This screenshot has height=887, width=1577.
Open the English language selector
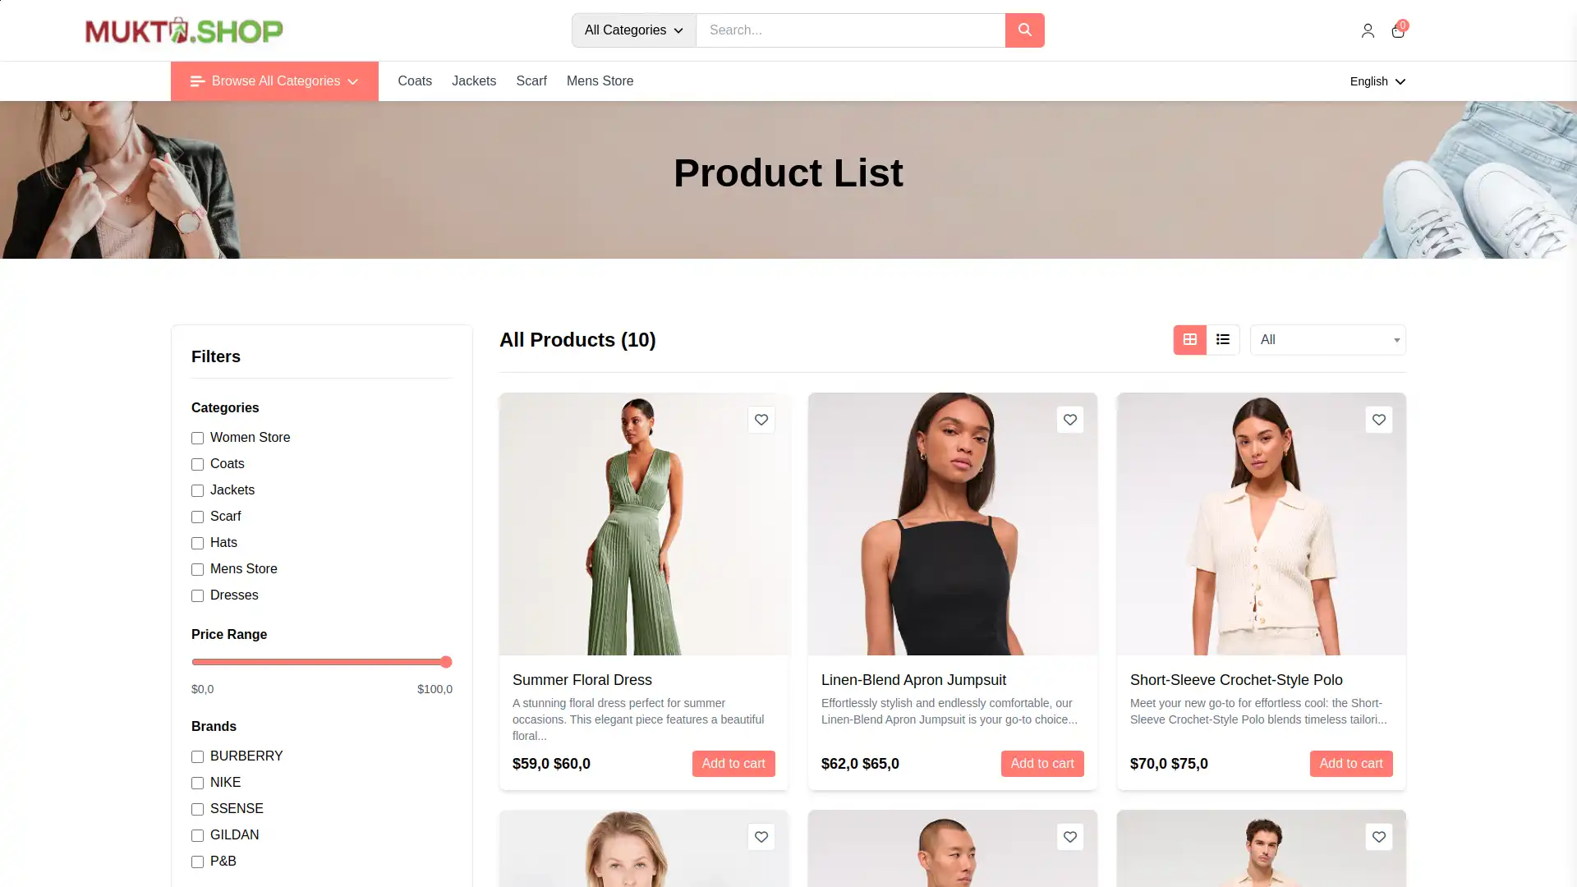tap(1377, 81)
